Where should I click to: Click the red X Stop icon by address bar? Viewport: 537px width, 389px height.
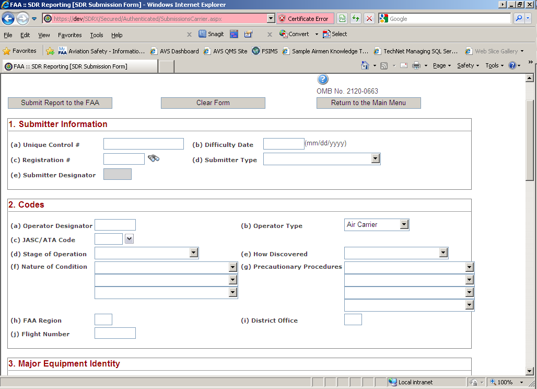pyautogui.click(x=369, y=19)
